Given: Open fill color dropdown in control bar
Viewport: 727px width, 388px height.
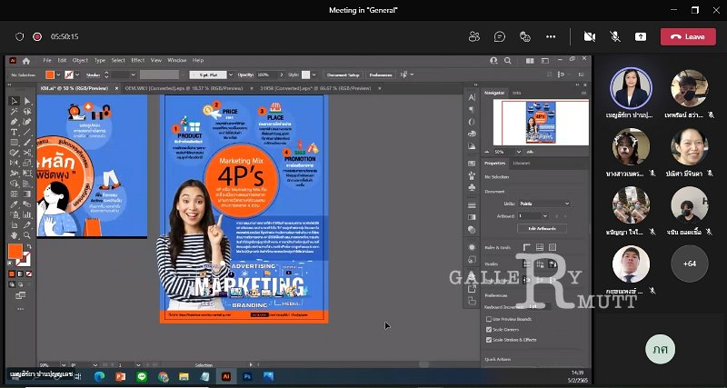Looking at the screenshot, I should tap(58, 75).
